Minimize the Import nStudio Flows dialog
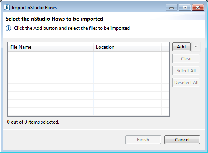Image resolution: width=208 pixels, height=153 pixels. pyautogui.click(x=171, y=8)
